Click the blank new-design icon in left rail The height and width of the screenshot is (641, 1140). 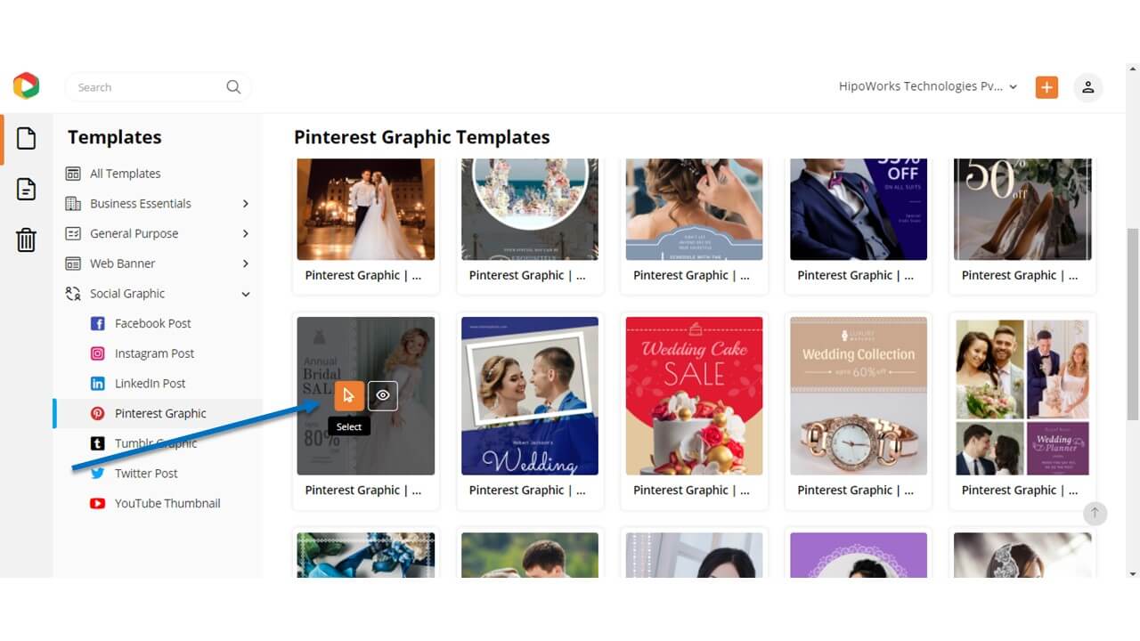tap(26, 137)
